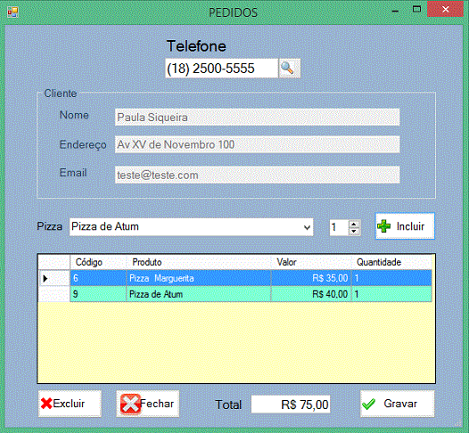Click the Valor column header
Image resolution: width=469 pixels, height=433 pixels.
311,262
